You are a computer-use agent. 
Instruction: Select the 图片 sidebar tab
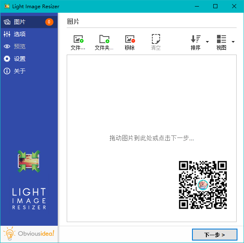tap(29, 22)
